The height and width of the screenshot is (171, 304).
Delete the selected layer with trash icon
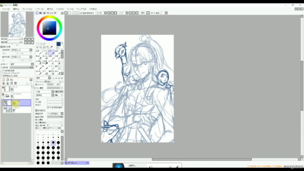click(15, 83)
